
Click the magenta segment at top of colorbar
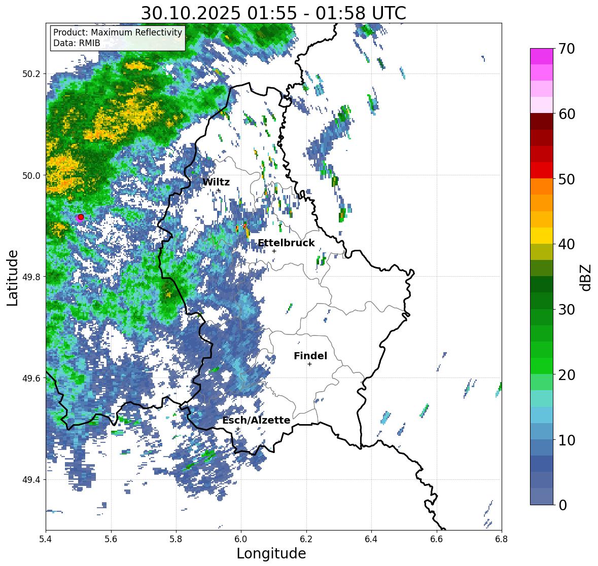coord(542,56)
